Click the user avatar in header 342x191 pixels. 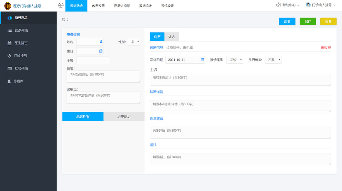point(308,5)
